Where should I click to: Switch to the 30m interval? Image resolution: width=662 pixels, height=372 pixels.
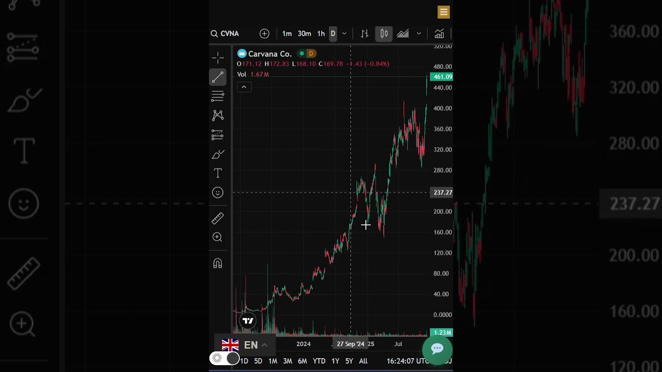tap(304, 34)
